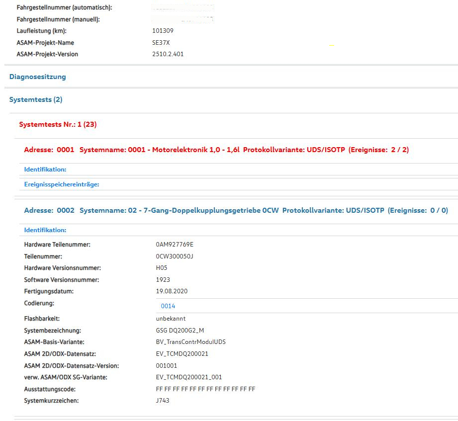Click the ASAM-Projekt-Name value SE37X
Image resolution: width=458 pixels, height=421 pixels.
point(161,43)
